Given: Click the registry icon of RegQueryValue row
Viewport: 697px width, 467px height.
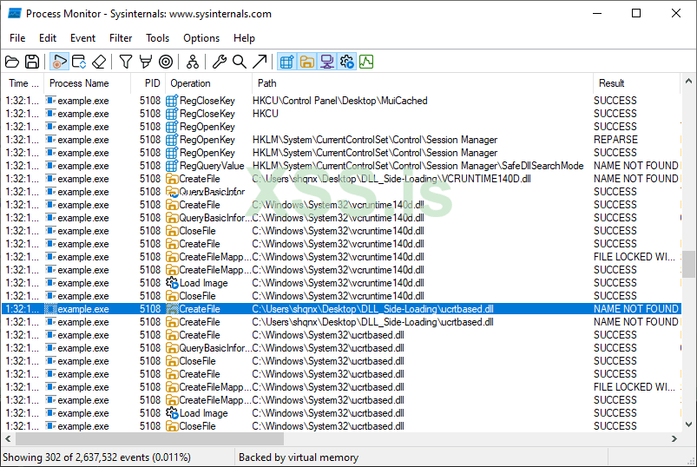Looking at the screenshot, I should coord(172,166).
